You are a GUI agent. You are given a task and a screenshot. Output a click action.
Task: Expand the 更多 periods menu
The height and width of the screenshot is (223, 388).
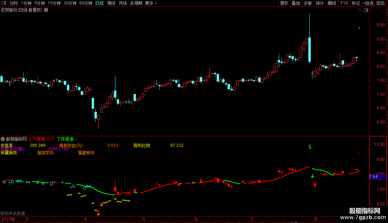151,3
